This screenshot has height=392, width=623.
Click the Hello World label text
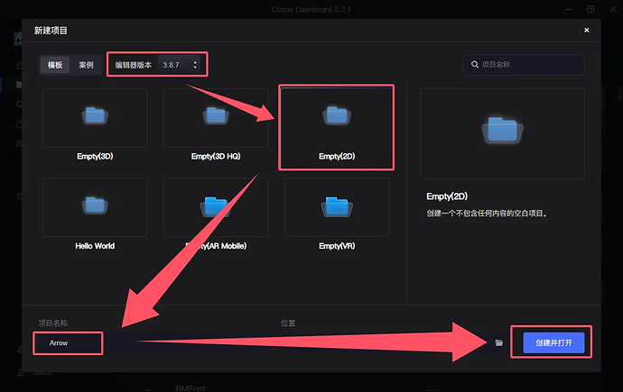click(x=95, y=246)
